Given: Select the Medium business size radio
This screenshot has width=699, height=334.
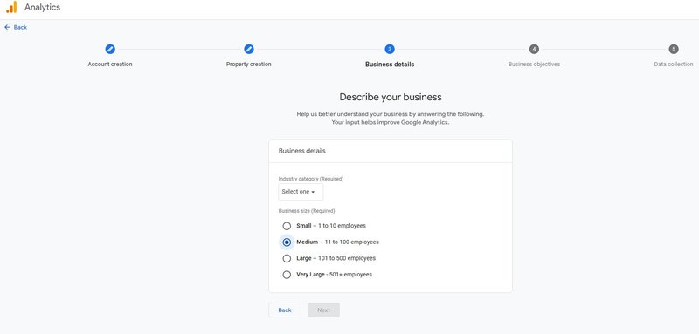Looking at the screenshot, I should pyautogui.click(x=287, y=242).
